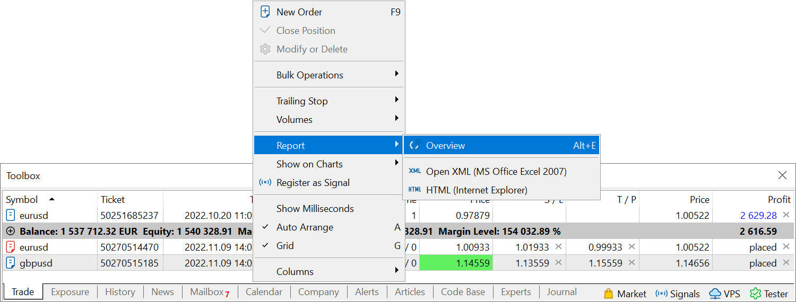Remove take profit 1.15559 with X

coord(631,263)
